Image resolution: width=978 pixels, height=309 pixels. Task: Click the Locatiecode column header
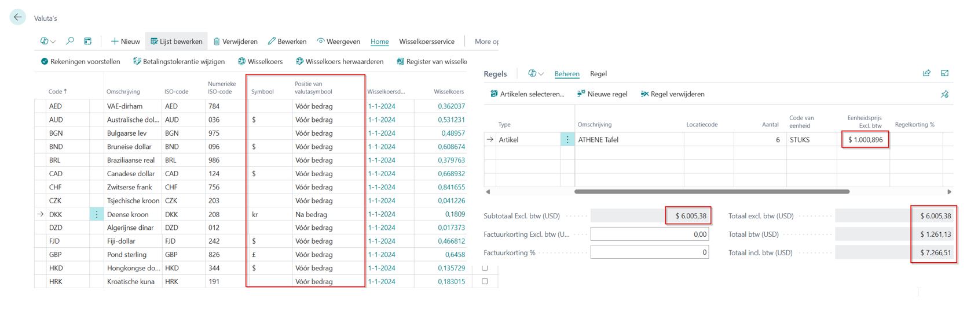[702, 125]
